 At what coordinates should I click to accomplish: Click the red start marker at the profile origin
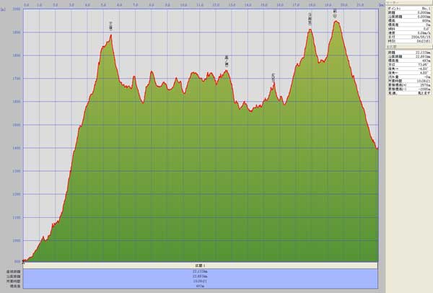click(23, 261)
